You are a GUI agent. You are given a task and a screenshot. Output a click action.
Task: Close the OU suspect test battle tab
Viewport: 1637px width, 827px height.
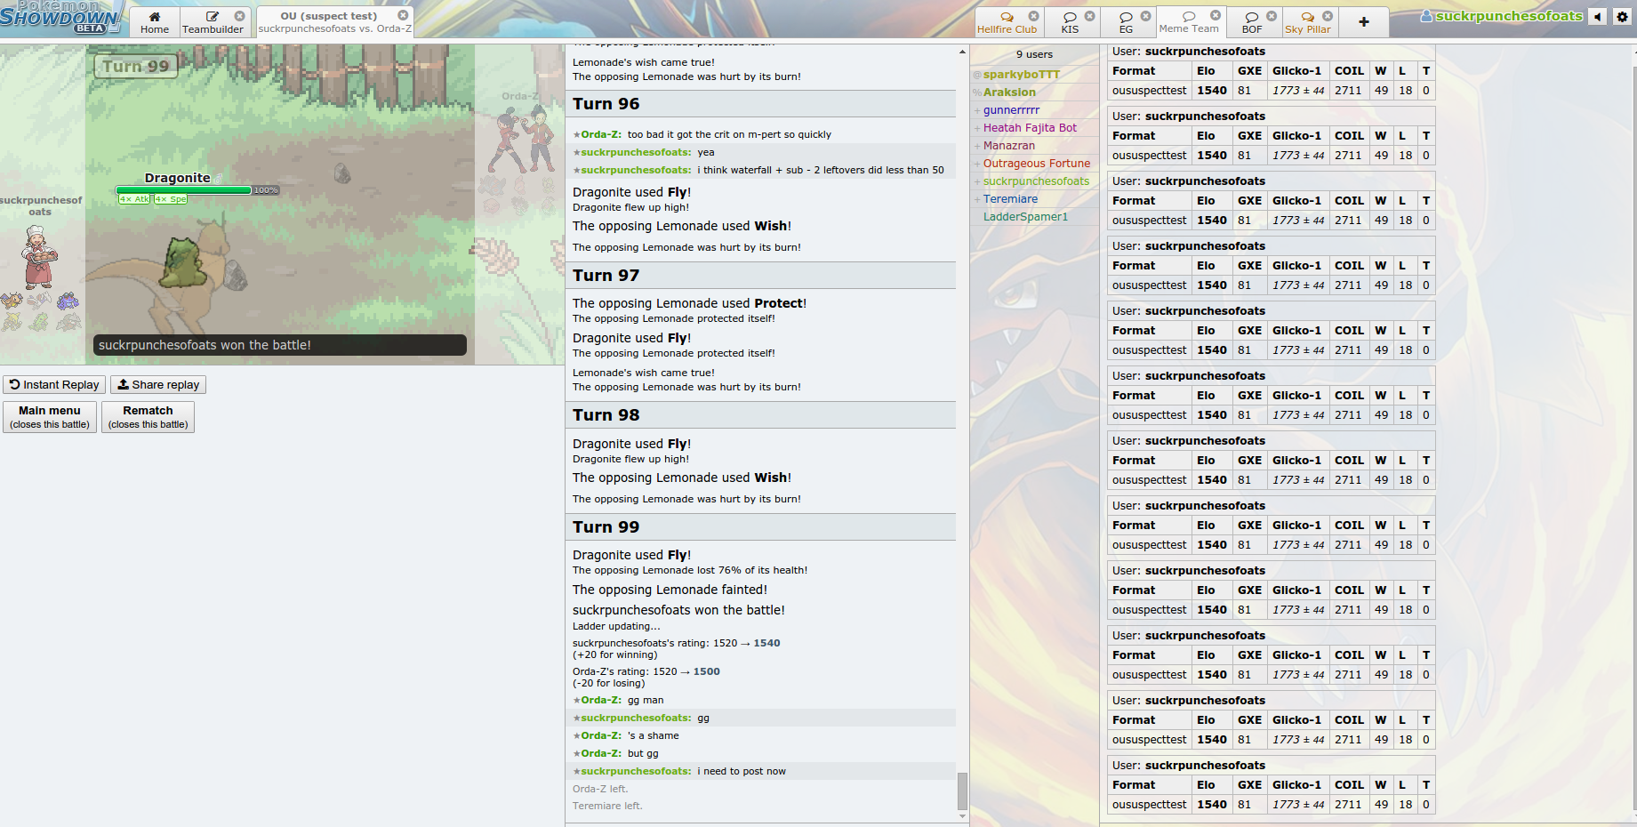pyautogui.click(x=403, y=15)
